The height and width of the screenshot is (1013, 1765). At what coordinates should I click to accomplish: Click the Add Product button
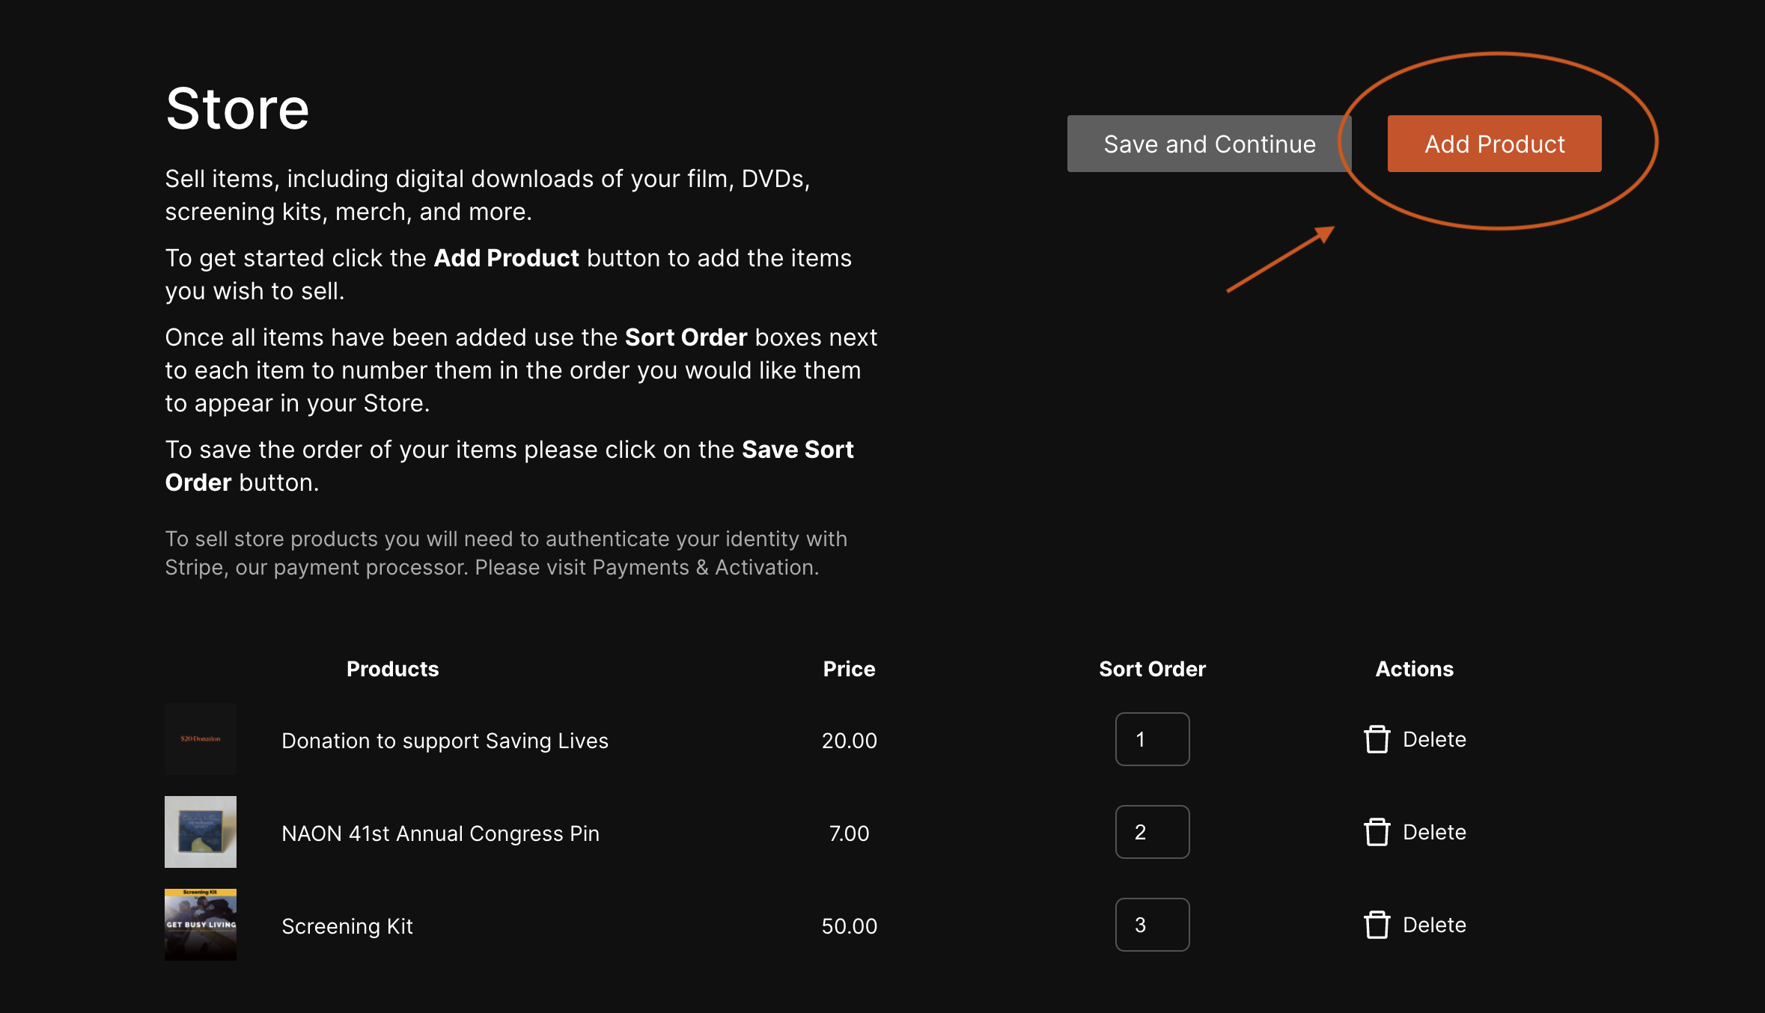pos(1494,144)
